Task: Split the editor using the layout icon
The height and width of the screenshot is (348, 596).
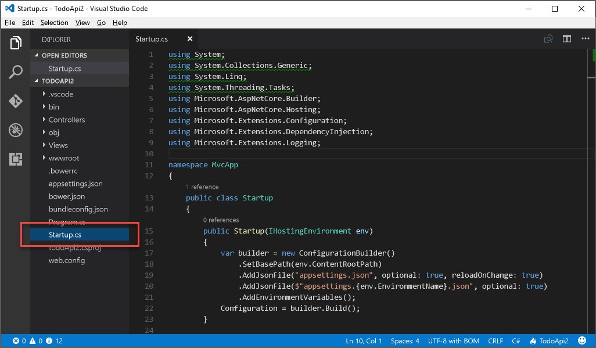Action: click(567, 38)
